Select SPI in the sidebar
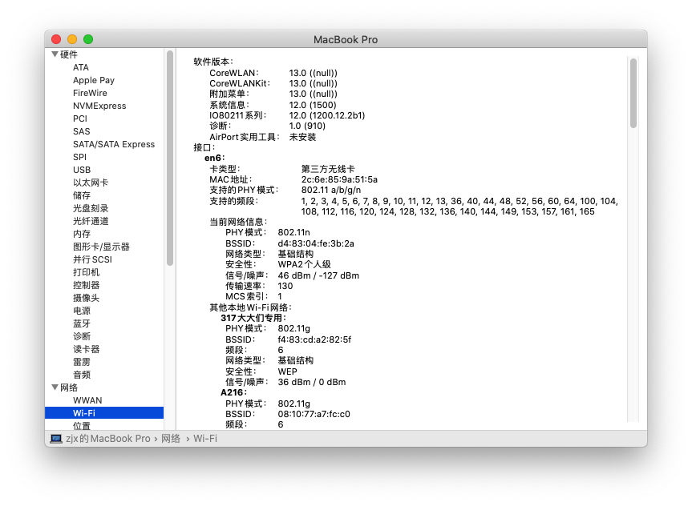692x506 pixels. click(79, 157)
